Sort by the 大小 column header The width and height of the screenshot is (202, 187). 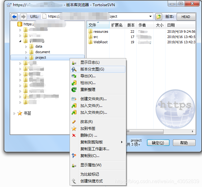click(x=160, y=25)
